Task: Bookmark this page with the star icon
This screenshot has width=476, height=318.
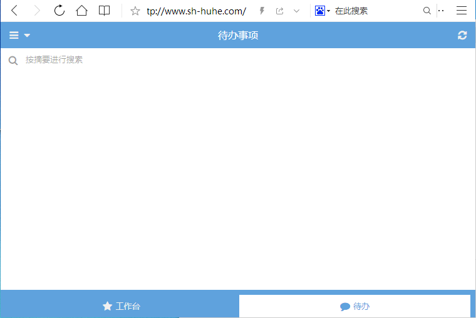Action: tap(135, 11)
